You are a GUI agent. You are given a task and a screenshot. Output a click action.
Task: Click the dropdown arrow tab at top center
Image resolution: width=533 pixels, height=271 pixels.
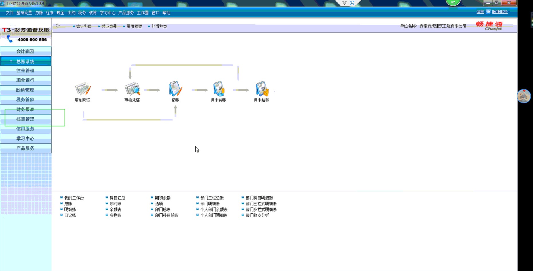344,3
